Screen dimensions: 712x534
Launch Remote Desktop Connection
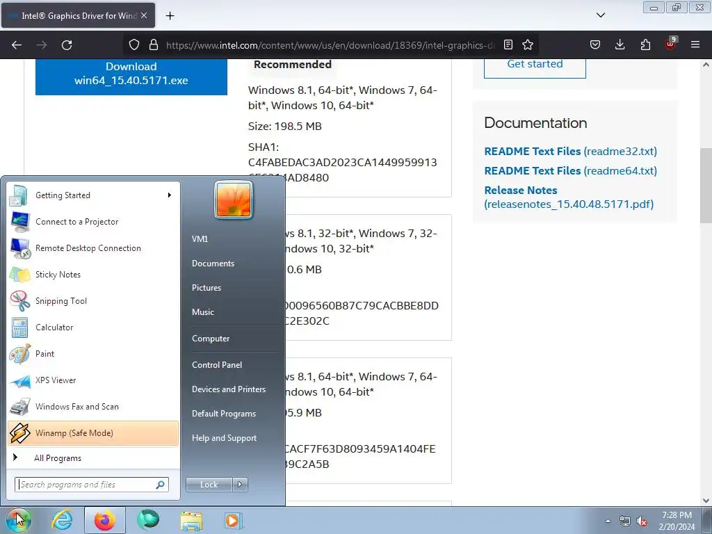(x=93, y=248)
